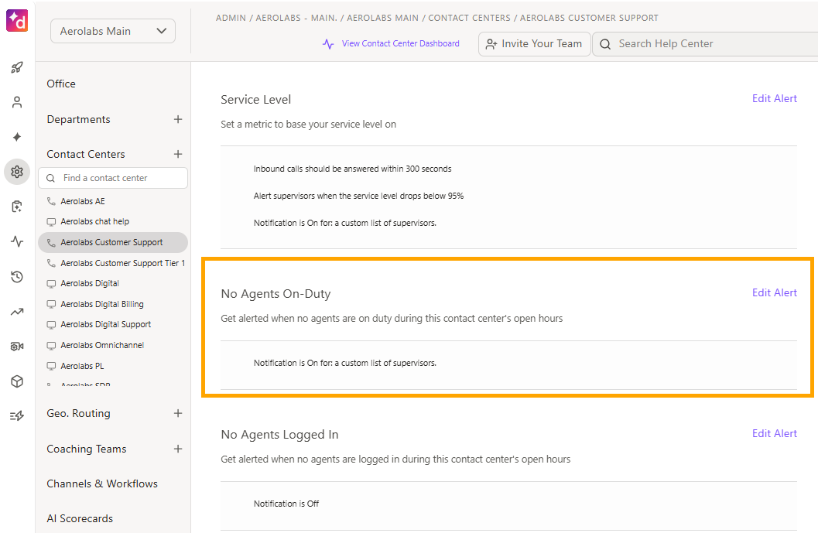818x533 pixels.
Task: Click the trending-up arrow icon in left rail
Action: click(17, 312)
